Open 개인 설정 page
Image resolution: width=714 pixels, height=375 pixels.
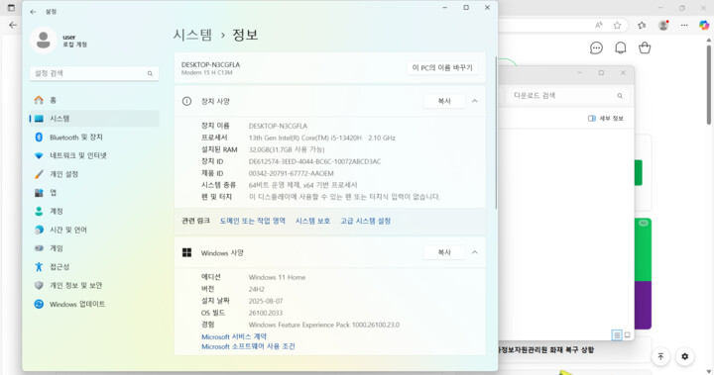click(94, 174)
